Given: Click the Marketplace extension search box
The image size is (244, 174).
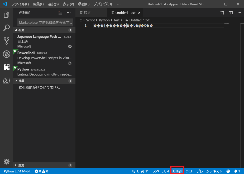Looking at the screenshot, I should click(x=45, y=23).
